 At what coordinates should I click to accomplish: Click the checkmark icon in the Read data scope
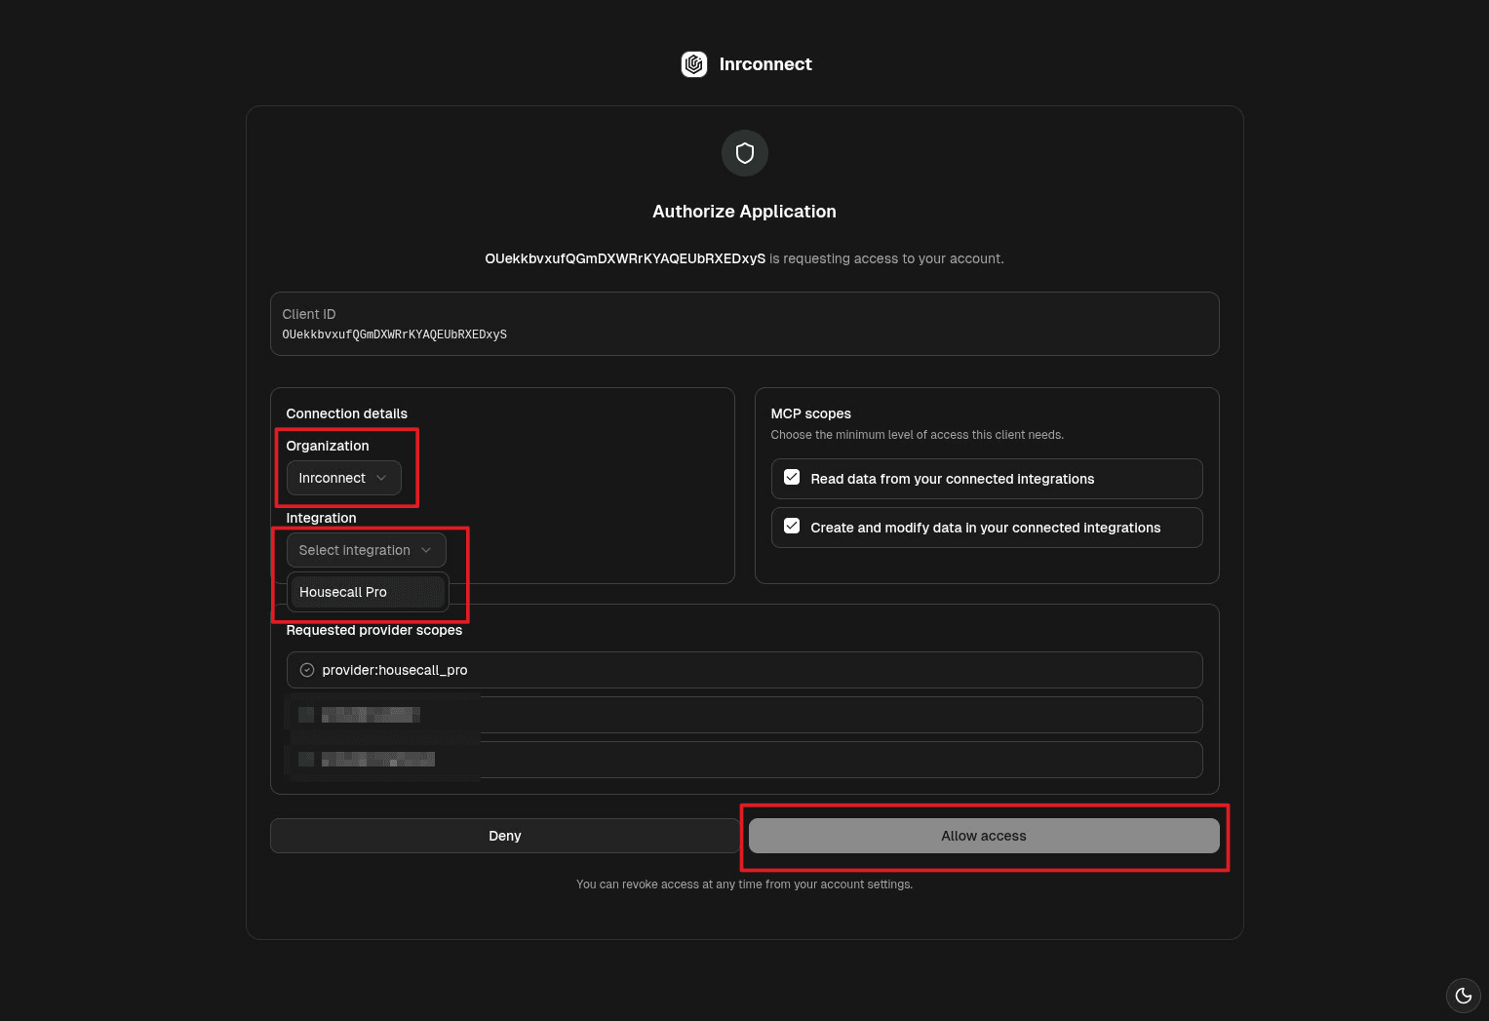click(x=792, y=477)
